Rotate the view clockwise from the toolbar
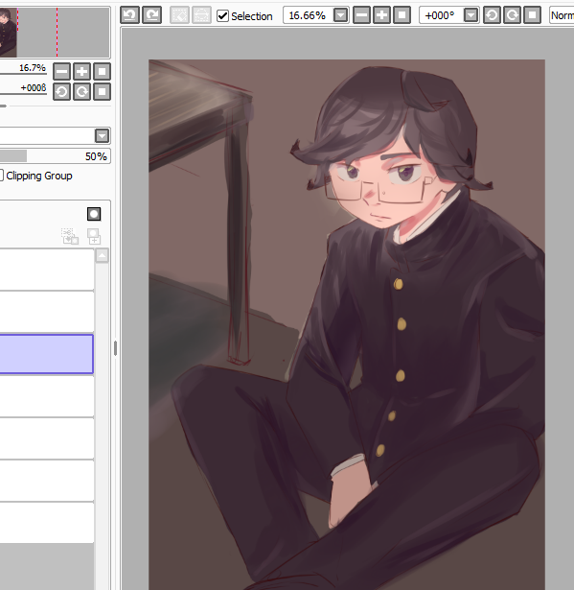Viewport: 574px width, 590px height. pos(512,15)
